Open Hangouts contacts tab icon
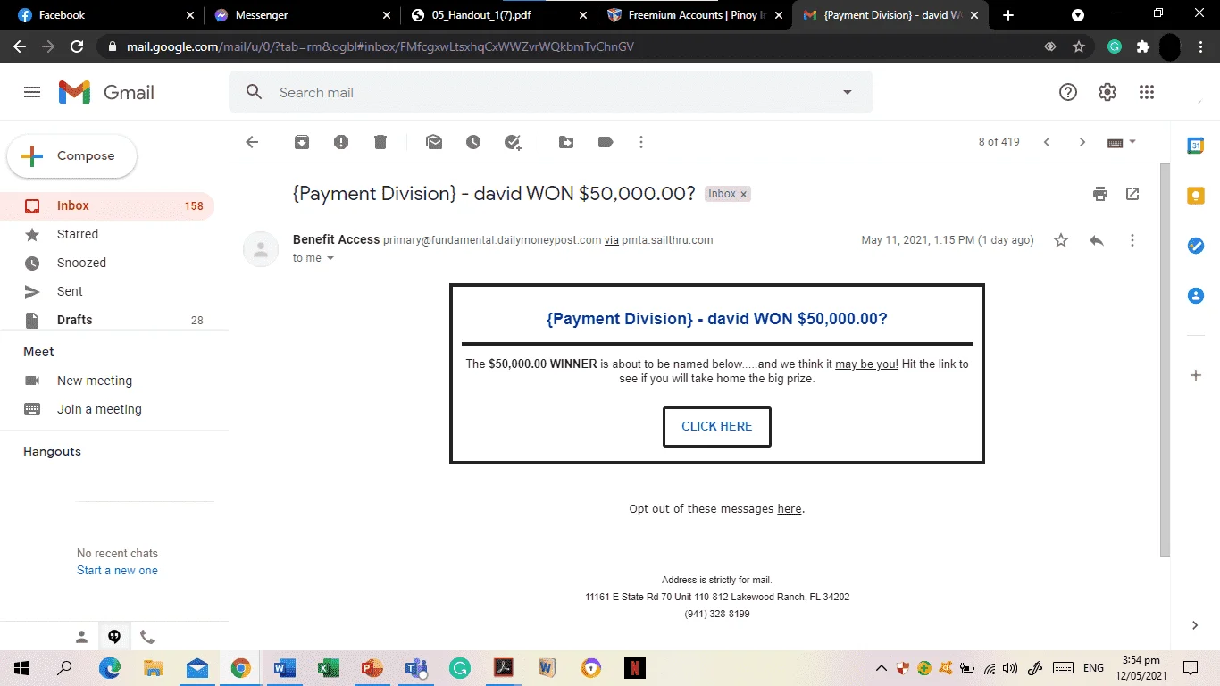 pyautogui.click(x=81, y=637)
